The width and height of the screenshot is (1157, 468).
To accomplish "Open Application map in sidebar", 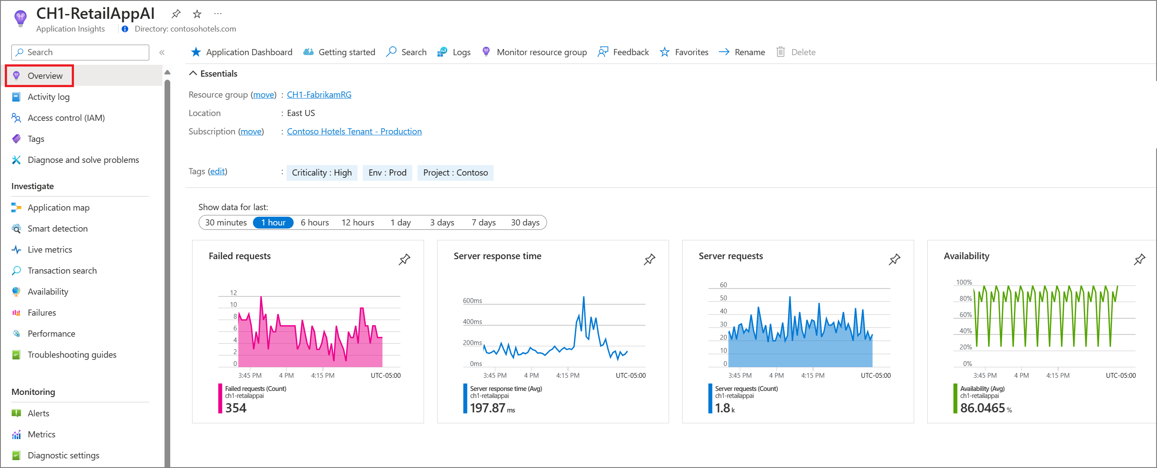I will [x=58, y=208].
